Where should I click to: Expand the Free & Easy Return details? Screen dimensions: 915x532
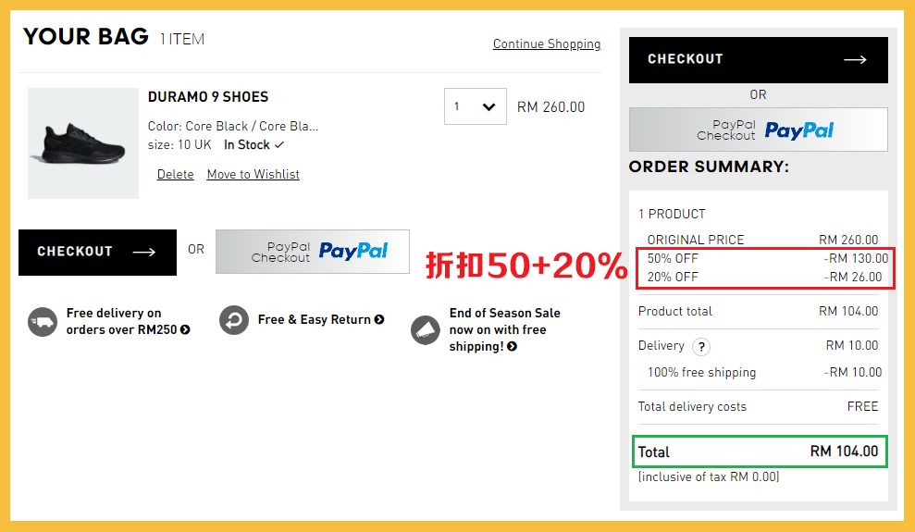click(x=379, y=320)
